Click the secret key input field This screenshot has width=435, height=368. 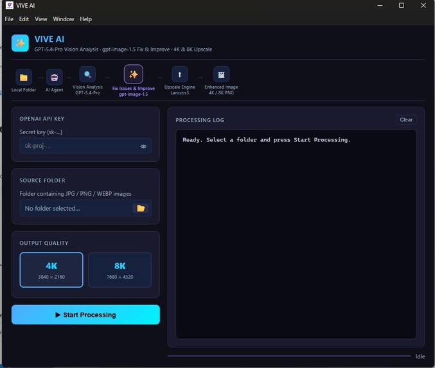[85, 146]
